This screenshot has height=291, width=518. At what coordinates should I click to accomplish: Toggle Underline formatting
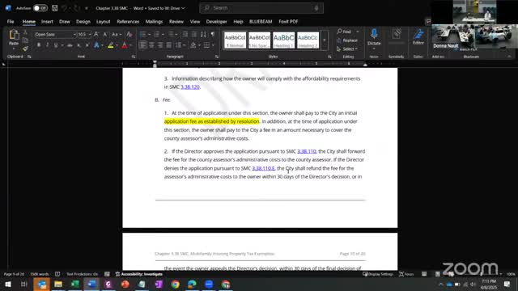(x=56, y=45)
